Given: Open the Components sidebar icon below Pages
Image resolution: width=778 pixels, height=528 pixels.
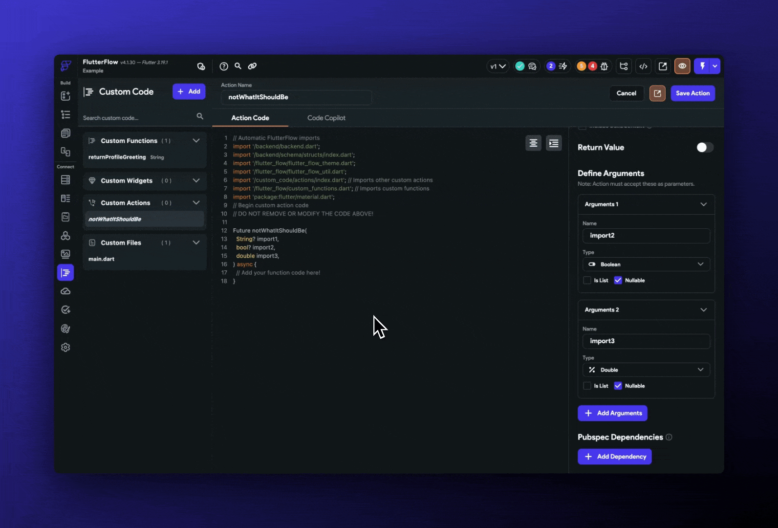Looking at the screenshot, I should click(65, 152).
